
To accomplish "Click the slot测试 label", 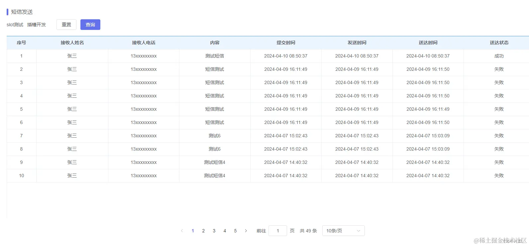I will pos(15,25).
